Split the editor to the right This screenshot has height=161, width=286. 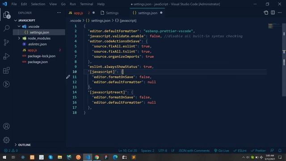[x=273, y=13]
